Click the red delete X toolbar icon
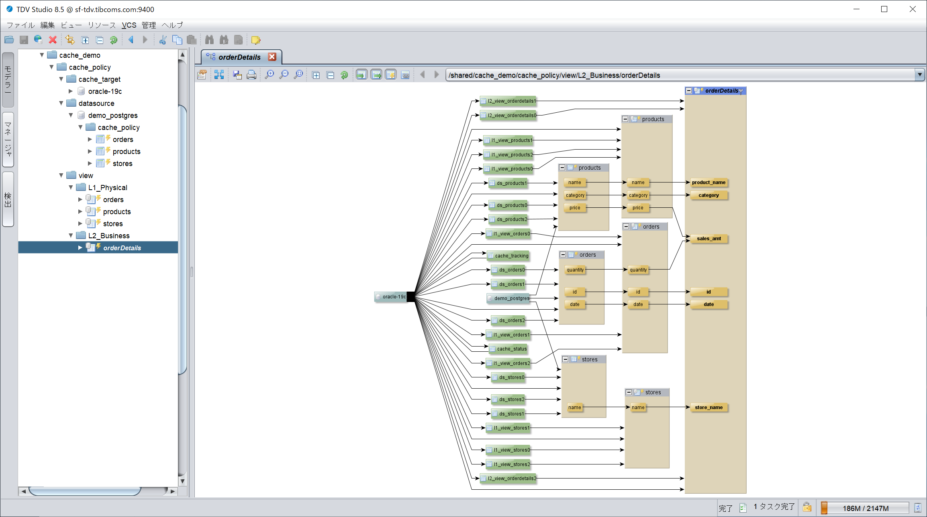This screenshot has width=927, height=517. [53, 40]
